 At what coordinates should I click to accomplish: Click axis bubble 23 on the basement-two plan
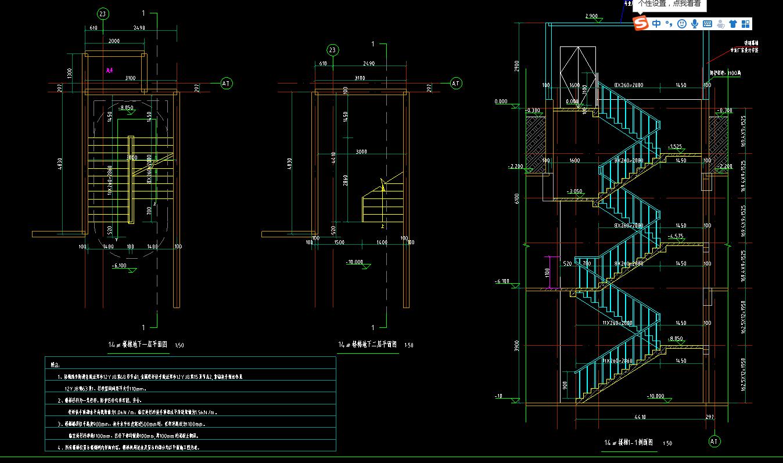coord(333,50)
